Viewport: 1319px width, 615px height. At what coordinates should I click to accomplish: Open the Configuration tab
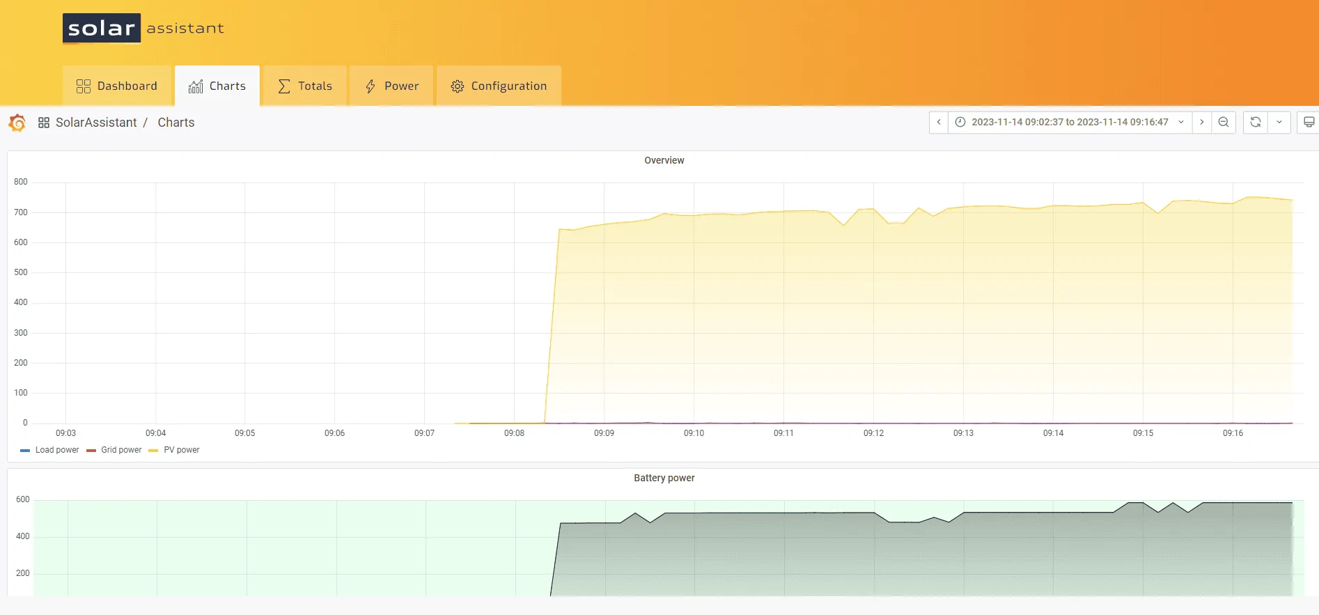(x=499, y=86)
